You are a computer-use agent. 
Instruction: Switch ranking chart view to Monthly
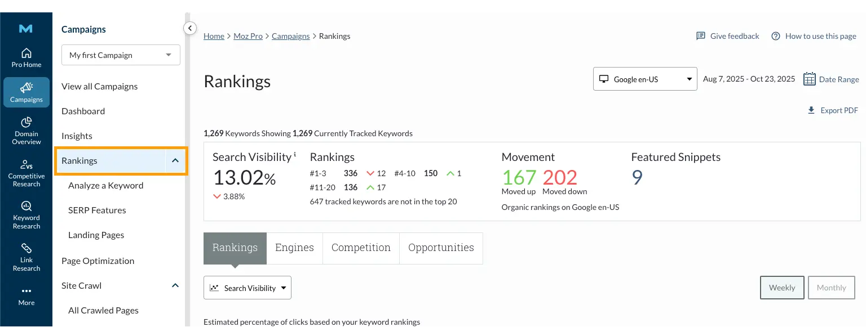(x=831, y=288)
